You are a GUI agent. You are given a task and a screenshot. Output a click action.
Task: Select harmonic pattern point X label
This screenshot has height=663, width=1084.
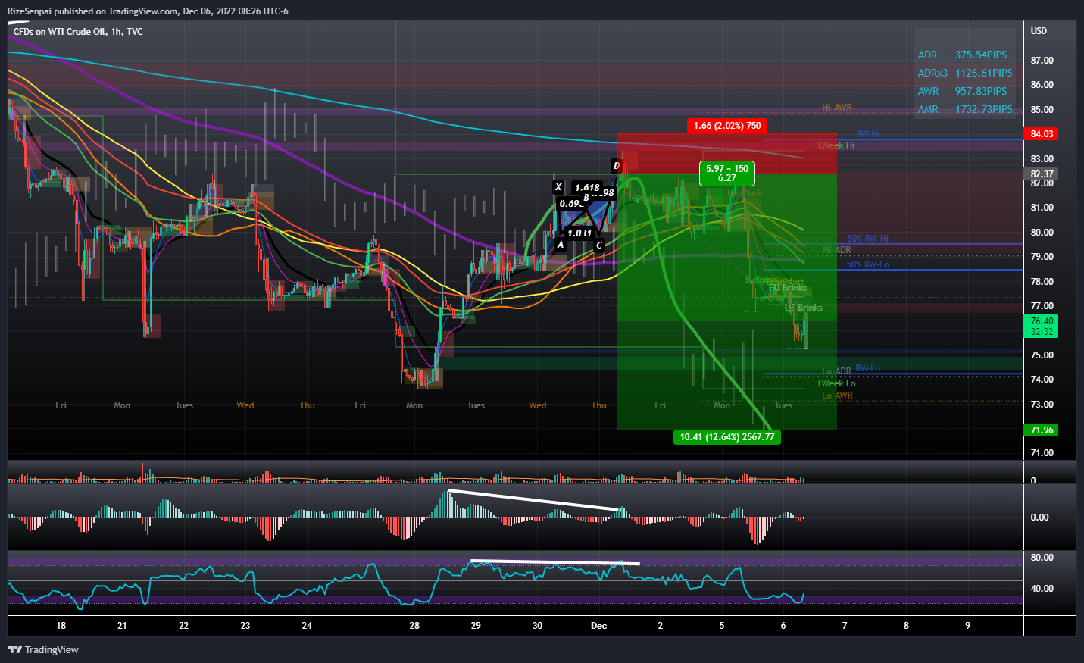click(558, 186)
